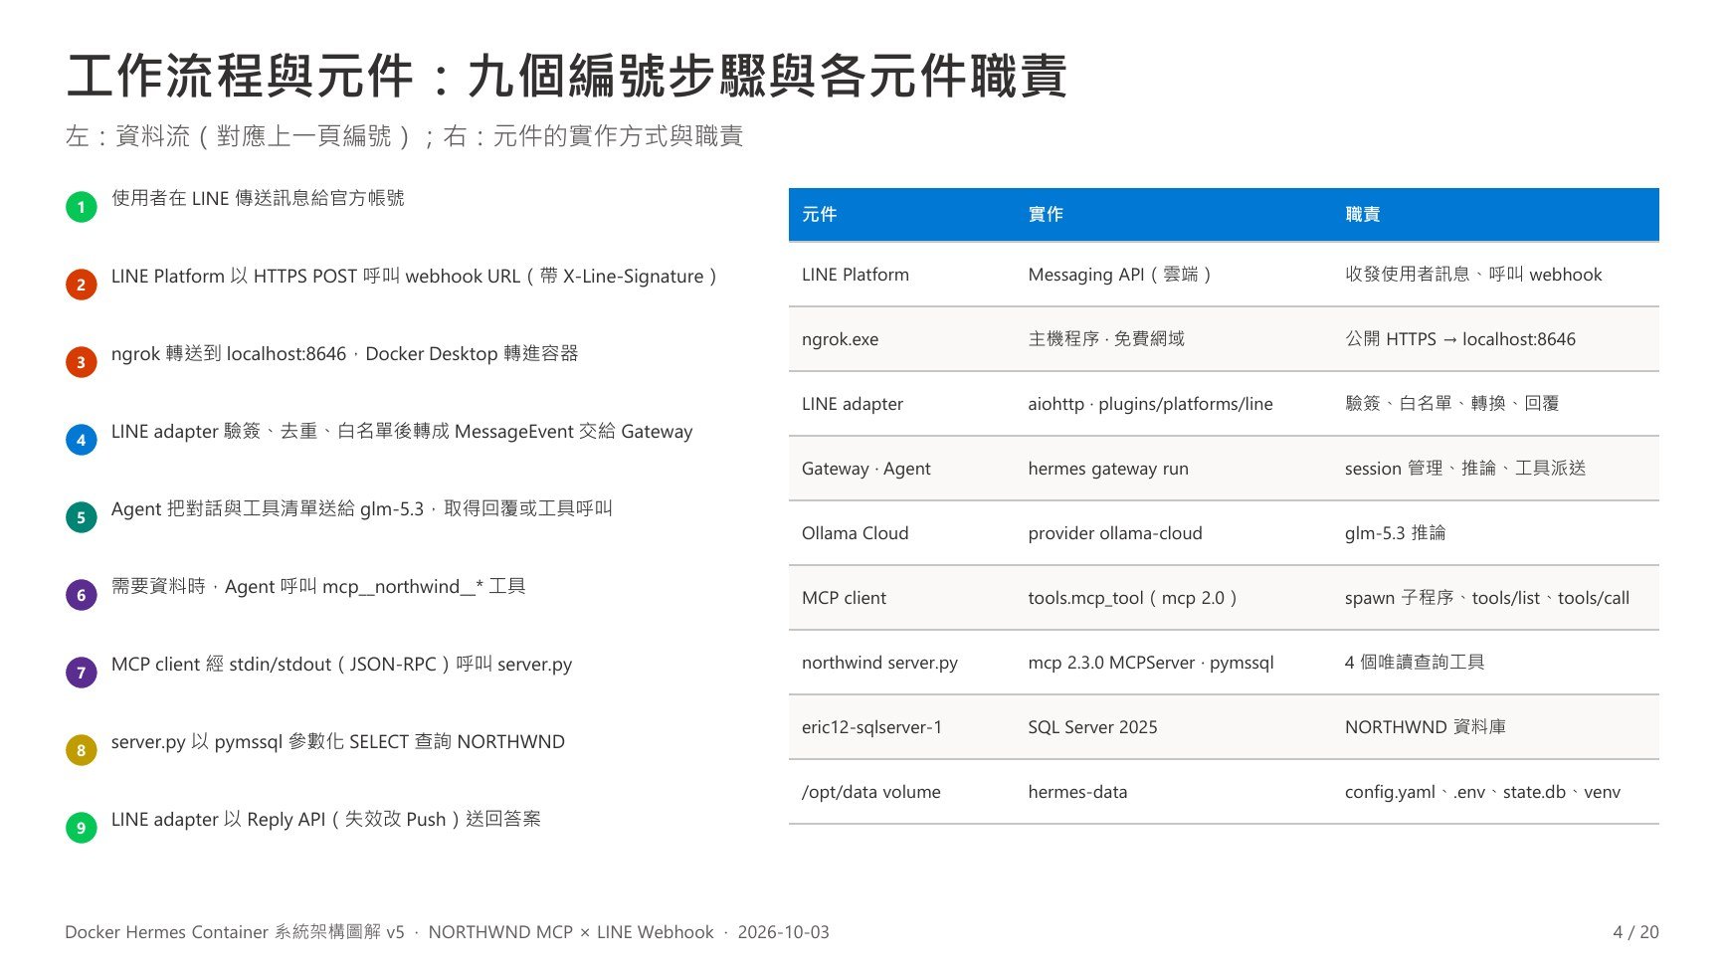Select step text server.py 以 pymssql 參數化 SELECT

338,741
